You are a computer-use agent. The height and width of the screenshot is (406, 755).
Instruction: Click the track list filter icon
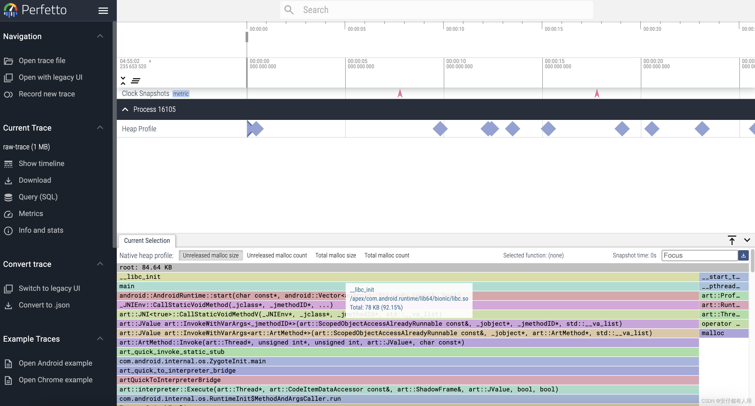(135, 81)
